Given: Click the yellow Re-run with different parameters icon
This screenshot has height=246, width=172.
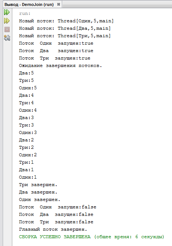Looking at the screenshot, I should [x=7, y=21].
